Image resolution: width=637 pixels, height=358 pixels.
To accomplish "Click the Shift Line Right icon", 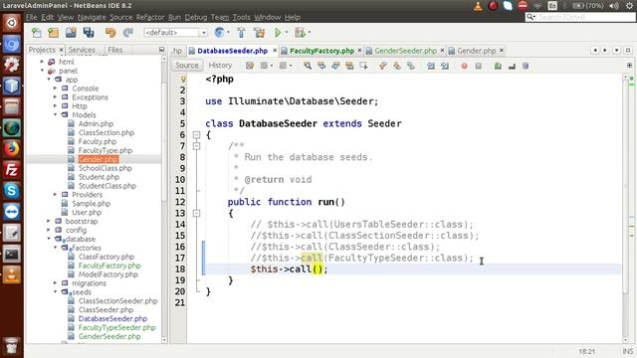I will (x=445, y=66).
